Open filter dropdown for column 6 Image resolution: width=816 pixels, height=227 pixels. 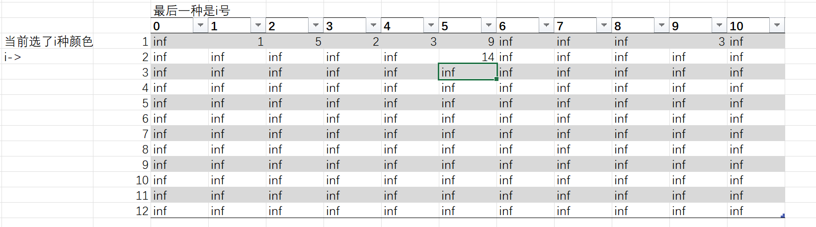546,25
